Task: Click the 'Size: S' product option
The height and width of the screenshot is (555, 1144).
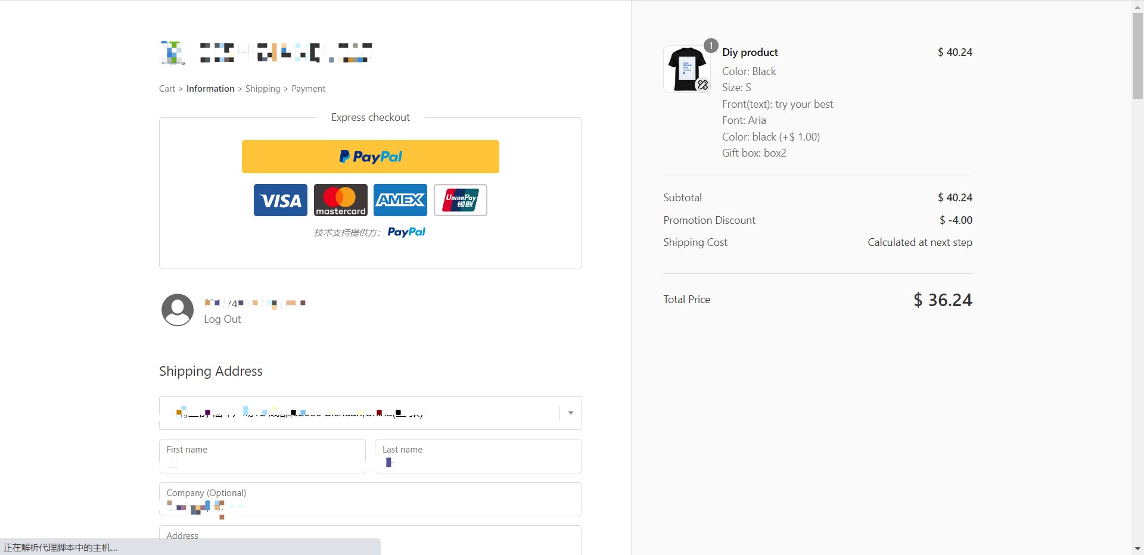Action: pos(736,88)
